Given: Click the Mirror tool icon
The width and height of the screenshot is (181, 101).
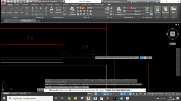Looking at the screenshot, I should point(36,11).
